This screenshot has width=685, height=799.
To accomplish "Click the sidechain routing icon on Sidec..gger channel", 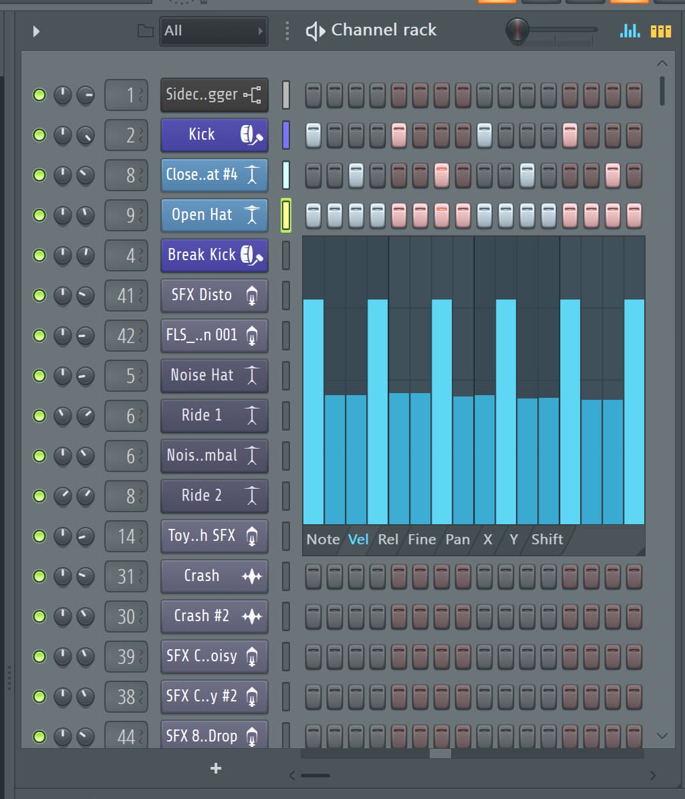I will [x=254, y=95].
